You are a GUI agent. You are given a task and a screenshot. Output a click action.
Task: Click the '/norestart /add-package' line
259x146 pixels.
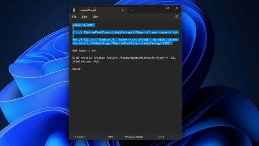click(x=122, y=43)
